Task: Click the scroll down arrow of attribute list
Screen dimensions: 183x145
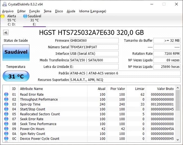Action: click(x=178, y=140)
